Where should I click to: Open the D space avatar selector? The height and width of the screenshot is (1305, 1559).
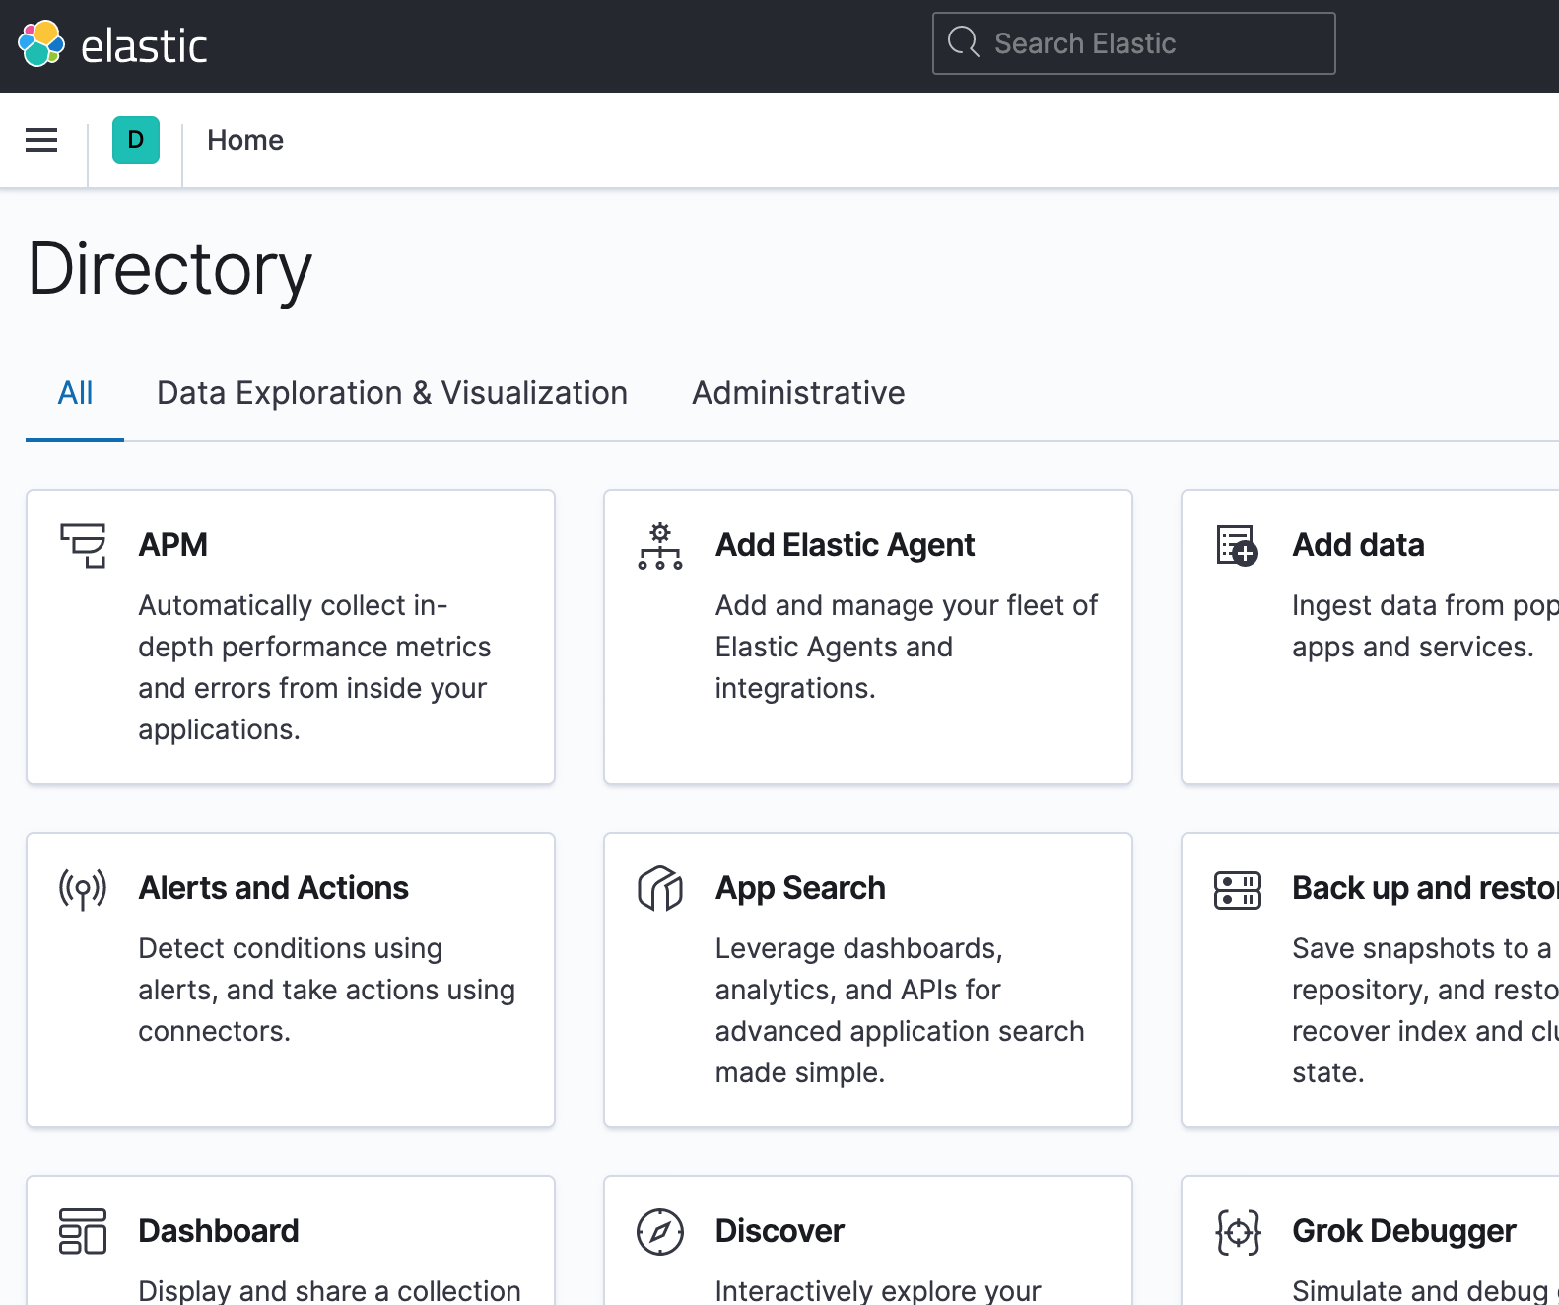[x=136, y=140]
